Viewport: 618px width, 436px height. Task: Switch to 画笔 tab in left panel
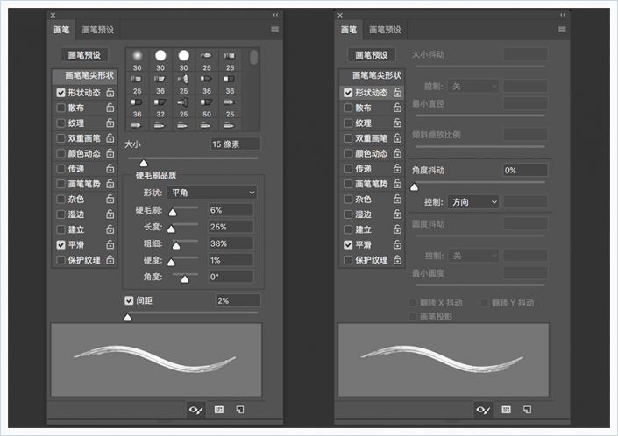(x=61, y=30)
